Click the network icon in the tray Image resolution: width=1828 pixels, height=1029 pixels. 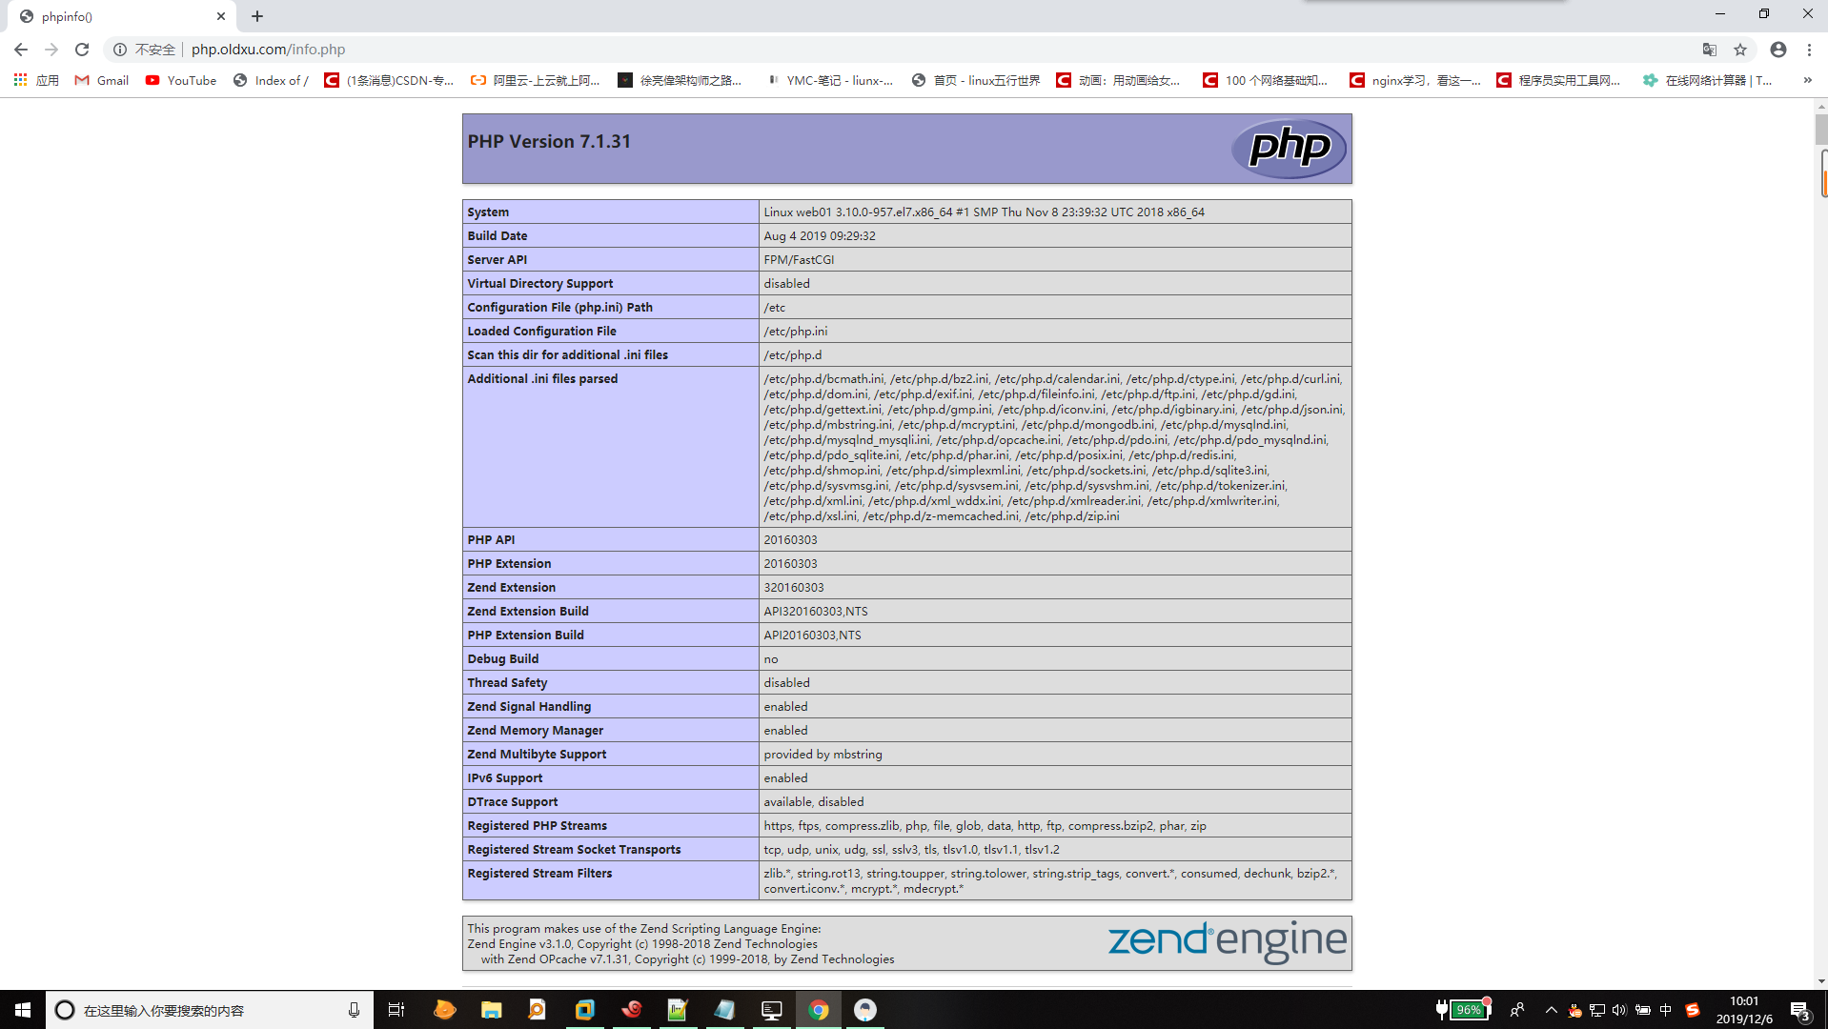point(1597,1010)
